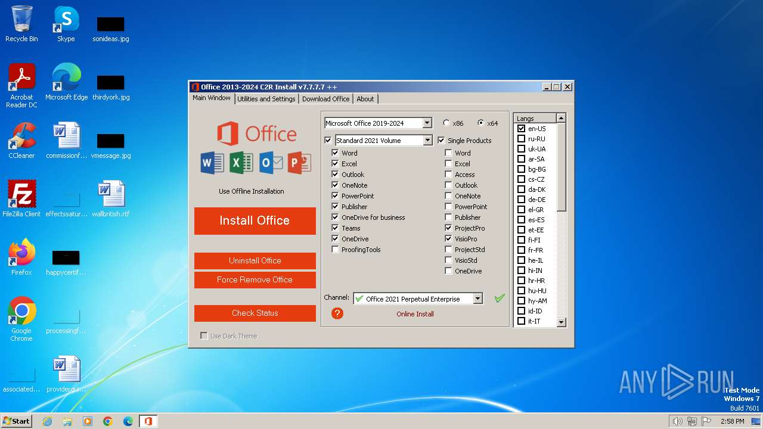Select the x64 architecture radio
This screenshot has height=429, width=763.
pyautogui.click(x=481, y=123)
